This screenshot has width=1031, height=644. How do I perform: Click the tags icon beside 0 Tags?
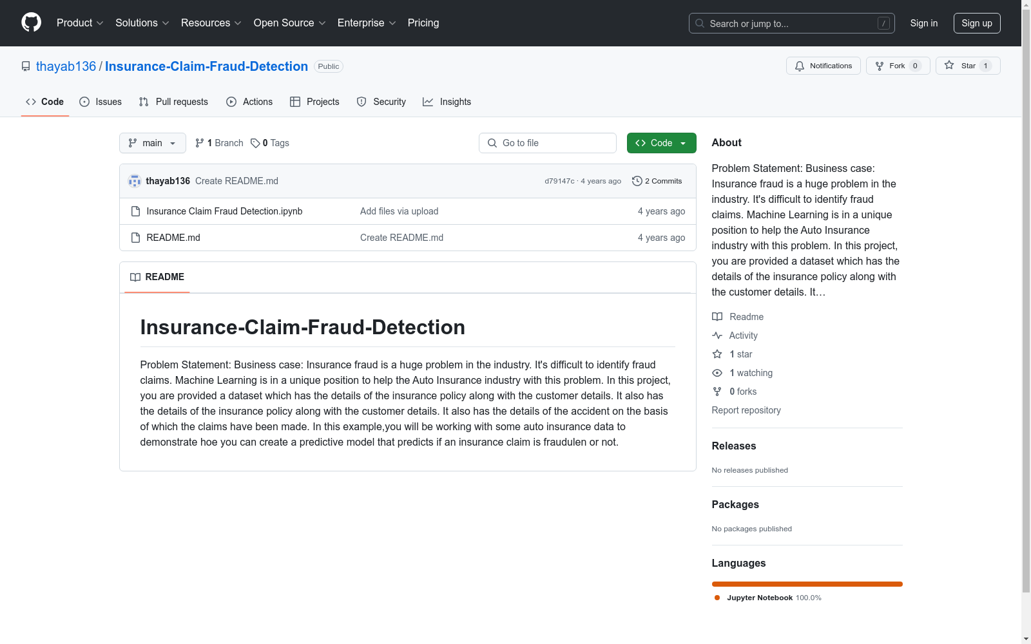coord(255,143)
